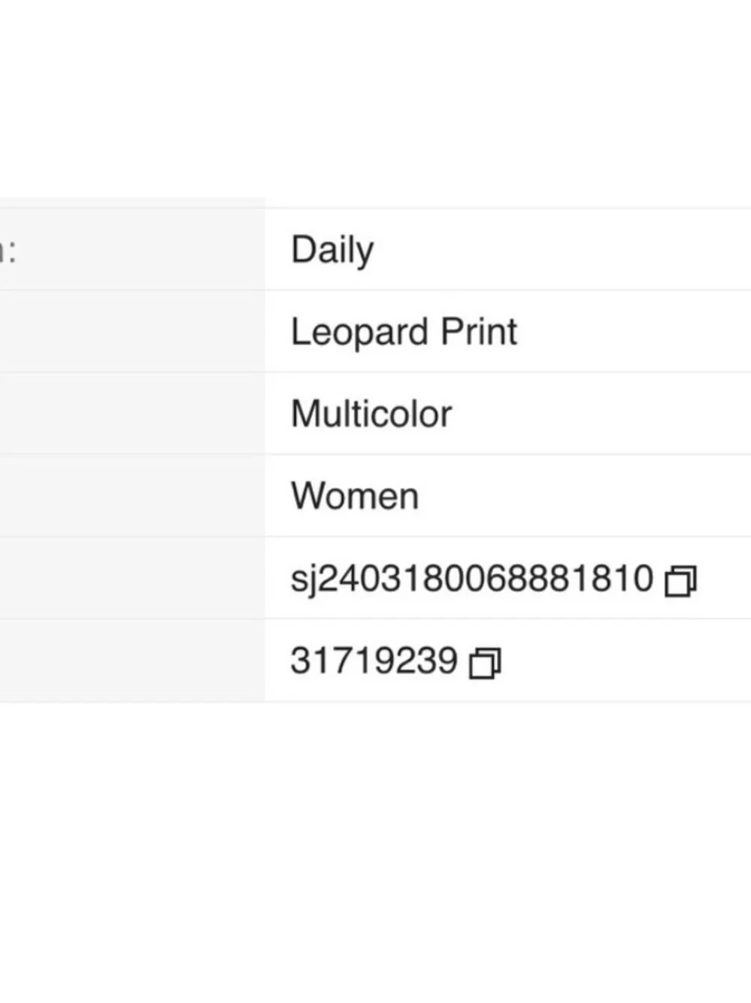This screenshot has width=751, height=1003.
Task: Click the word Print after Leopard
Action: coord(479,332)
